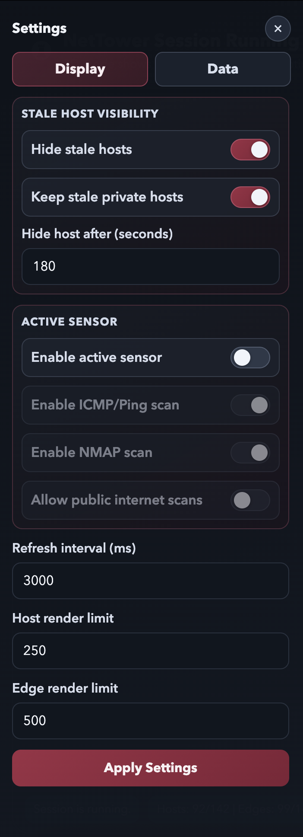Click the STALE HOST VISIBILITY section heading
303x837 pixels.
pyautogui.click(x=90, y=114)
